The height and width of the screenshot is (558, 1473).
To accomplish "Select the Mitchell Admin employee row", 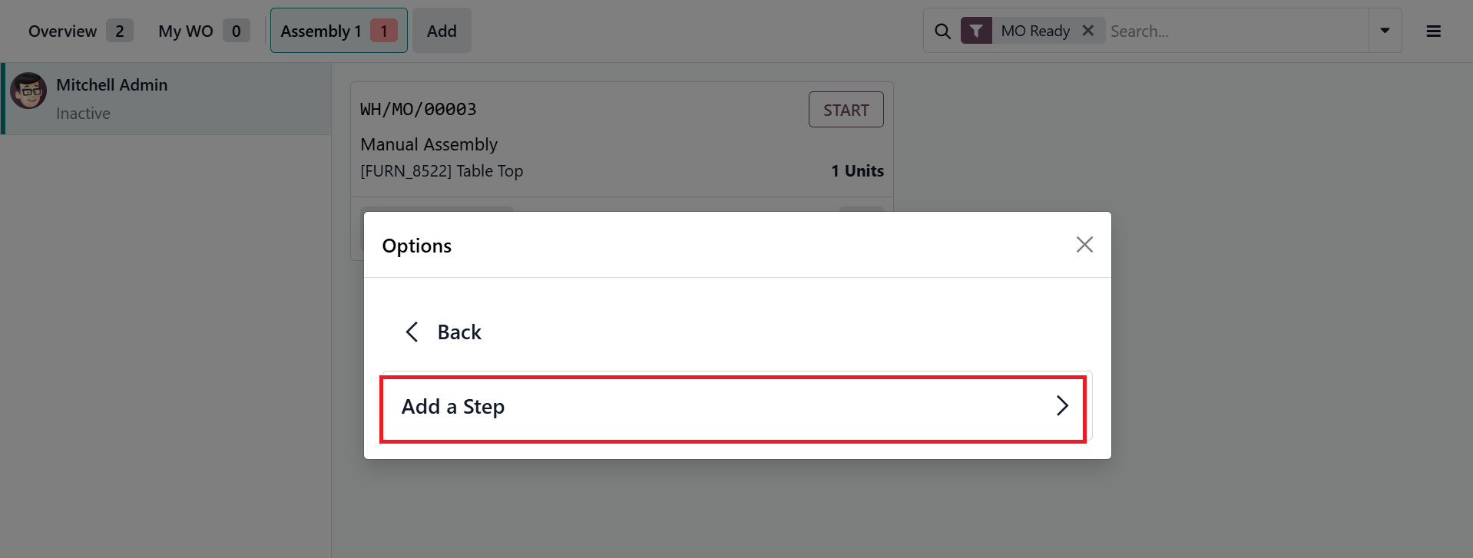I will (x=167, y=99).
